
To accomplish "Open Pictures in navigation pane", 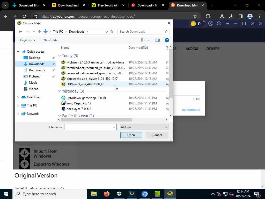I will click(34, 76).
